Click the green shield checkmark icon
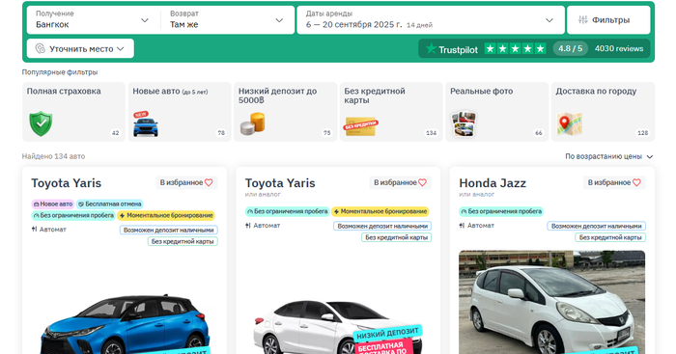The height and width of the screenshot is (354, 676). [41, 123]
